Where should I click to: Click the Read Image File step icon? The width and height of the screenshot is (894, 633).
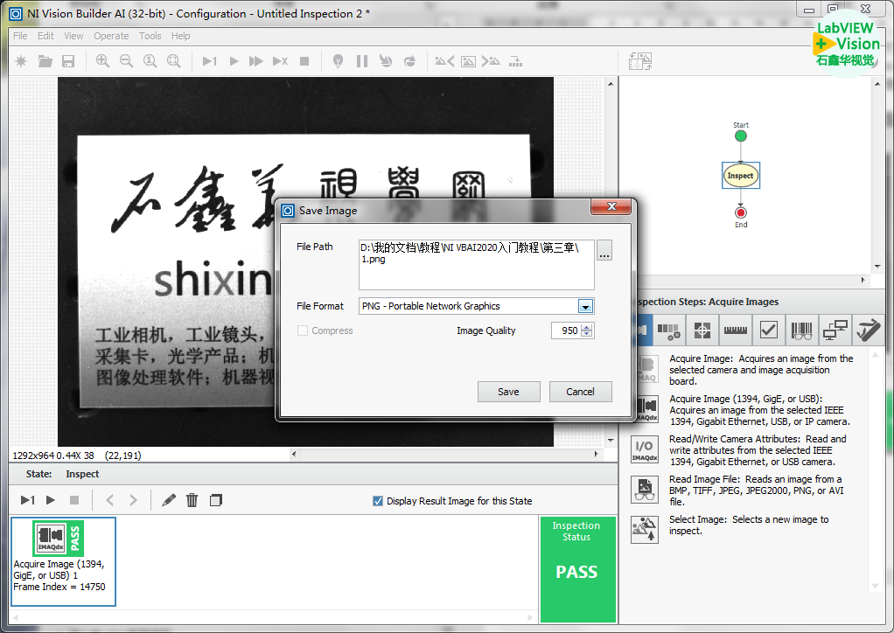point(645,490)
